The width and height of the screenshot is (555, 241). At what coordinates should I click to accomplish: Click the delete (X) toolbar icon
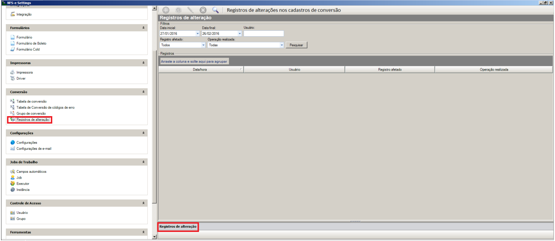203,10
